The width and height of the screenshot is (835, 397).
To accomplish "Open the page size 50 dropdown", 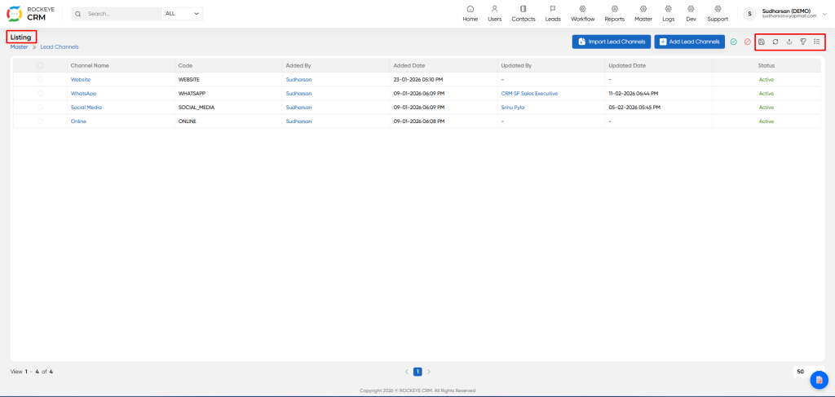I will [x=807, y=372].
